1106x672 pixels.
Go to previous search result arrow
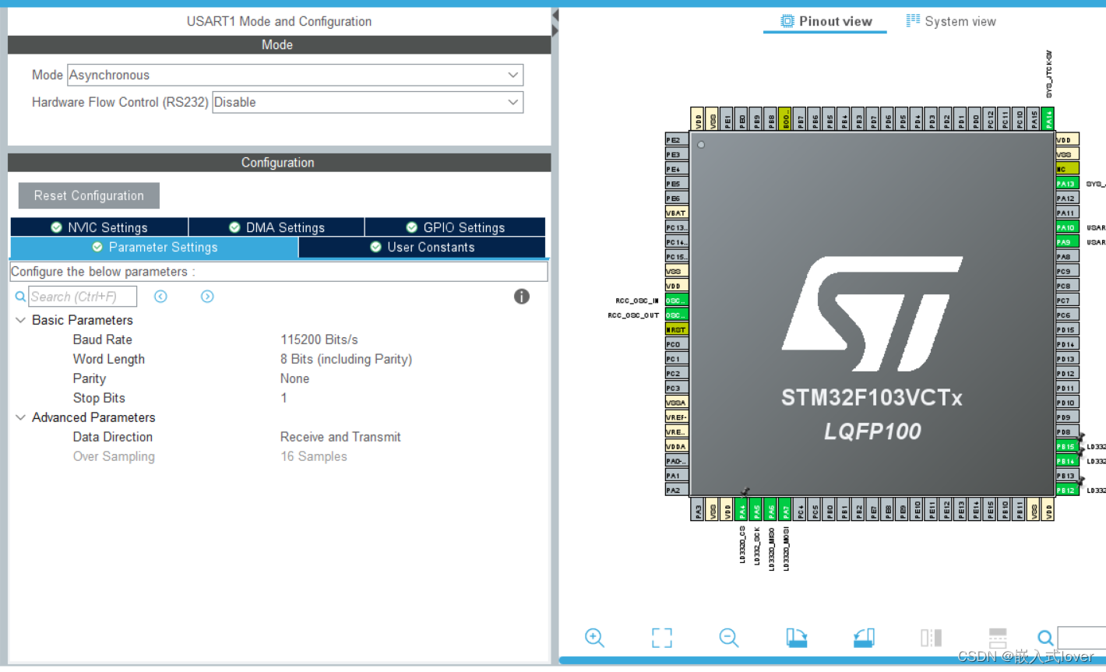(x=160, y=296)
